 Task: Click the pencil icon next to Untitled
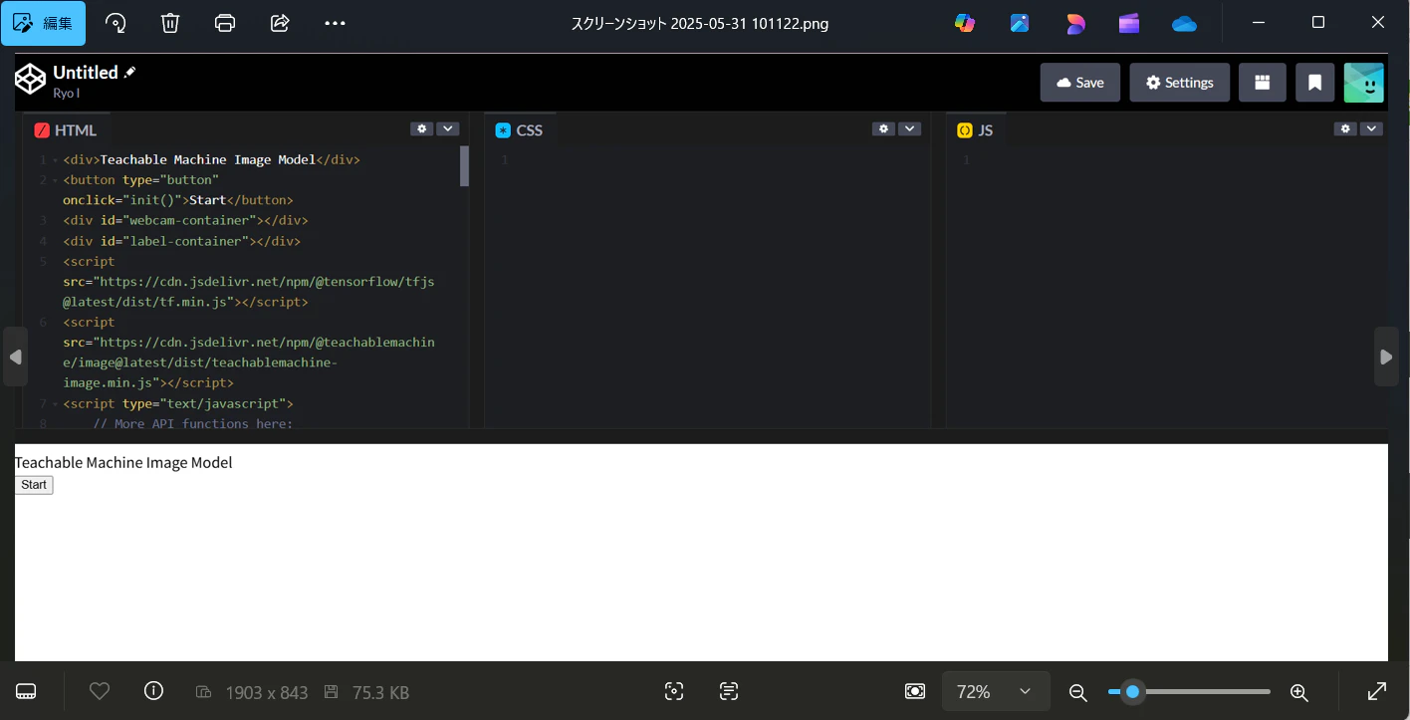tap(129, 72)
